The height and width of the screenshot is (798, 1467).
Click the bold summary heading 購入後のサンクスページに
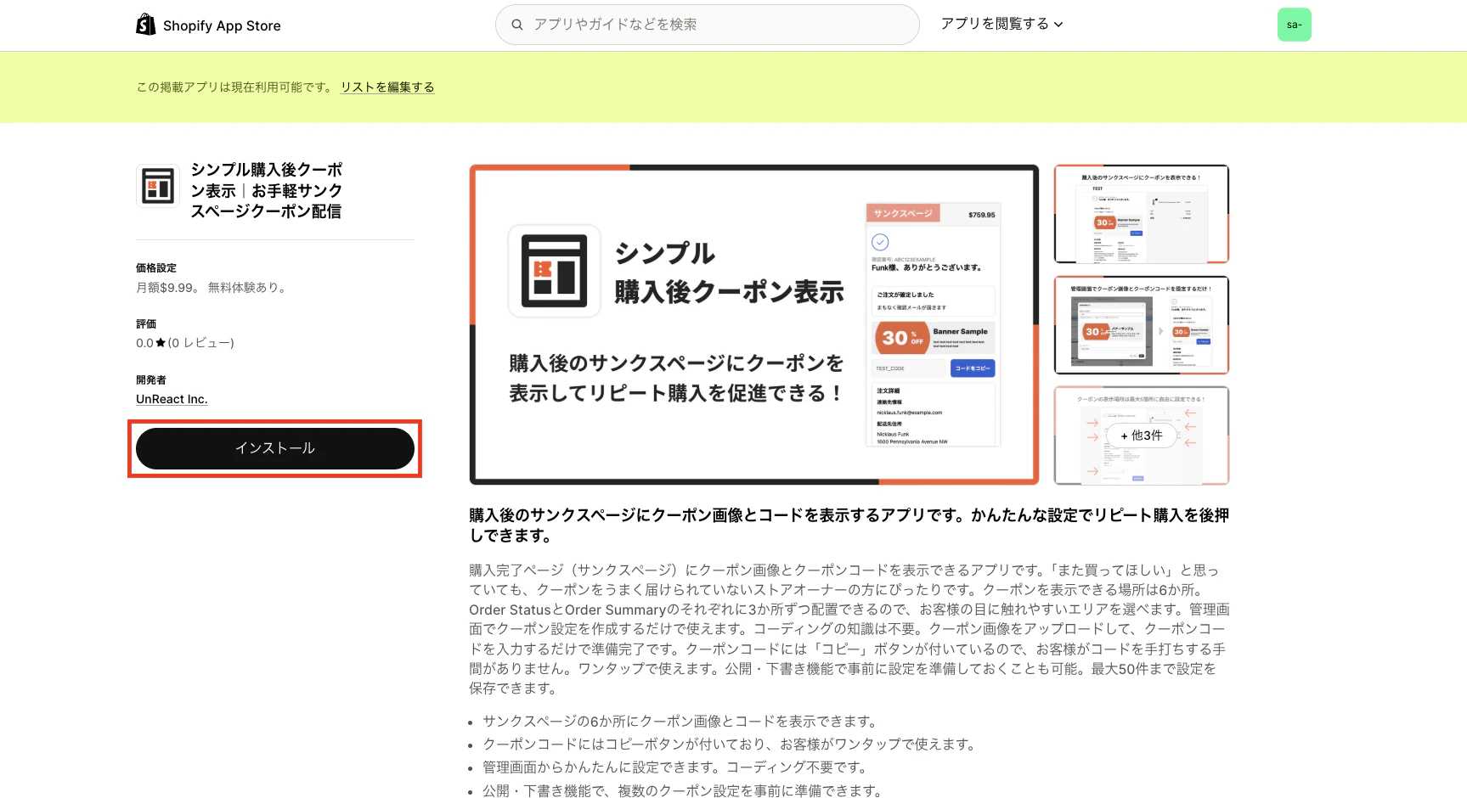coord(849,525)
